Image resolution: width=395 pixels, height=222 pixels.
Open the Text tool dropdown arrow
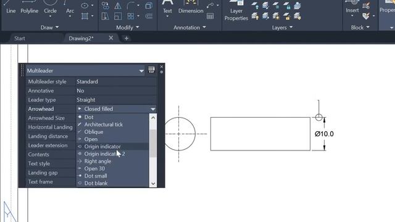click(167, 17)
